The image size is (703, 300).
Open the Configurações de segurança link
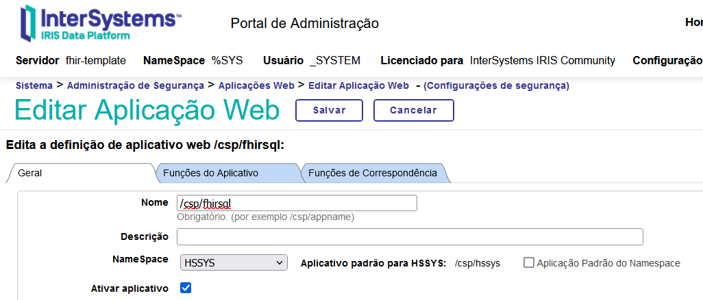[x=496, y=85]
